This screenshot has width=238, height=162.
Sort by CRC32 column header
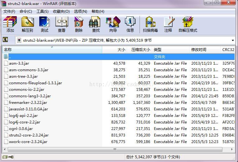228,49
